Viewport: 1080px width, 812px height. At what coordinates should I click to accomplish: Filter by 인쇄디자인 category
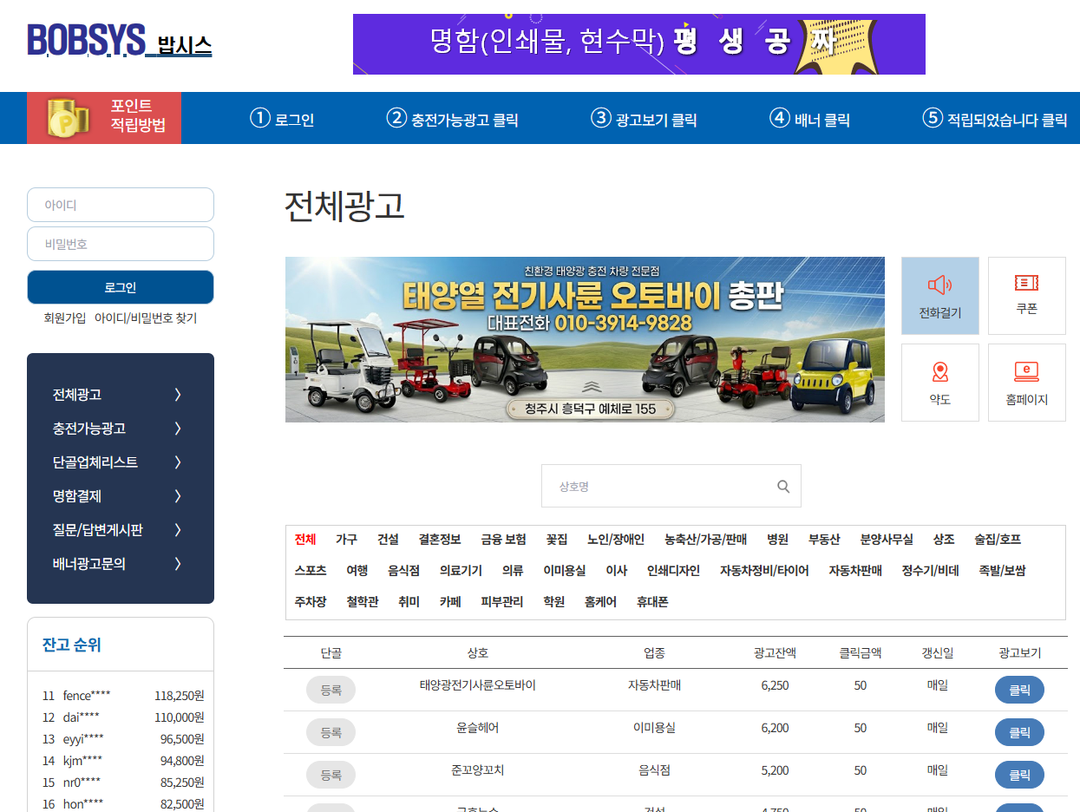(674, 571)
